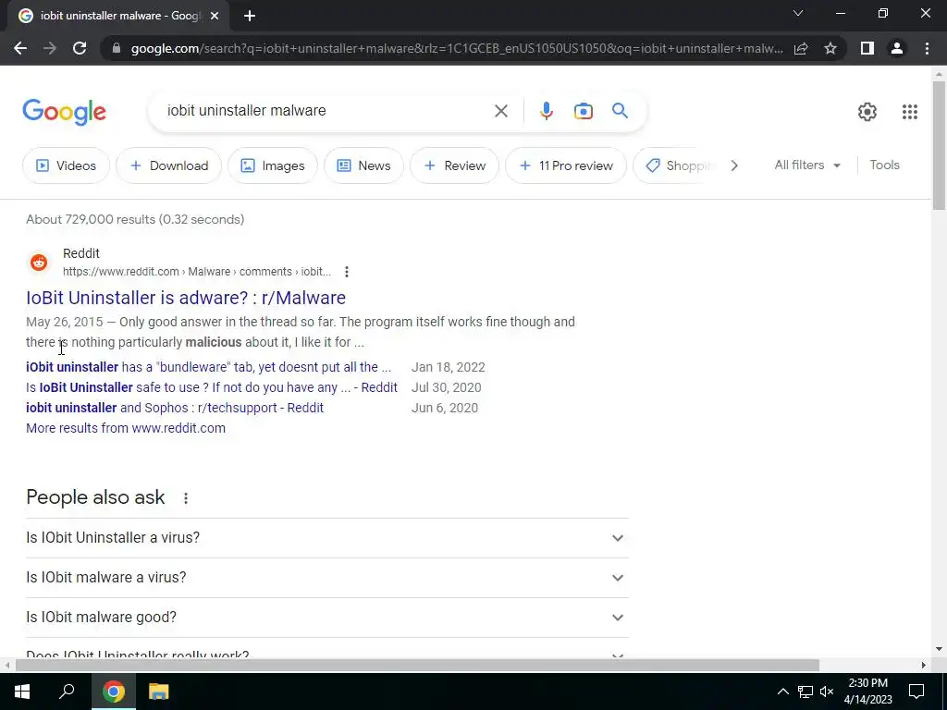Add Download to the search query

pyautogui.click(x=168, y=165)
